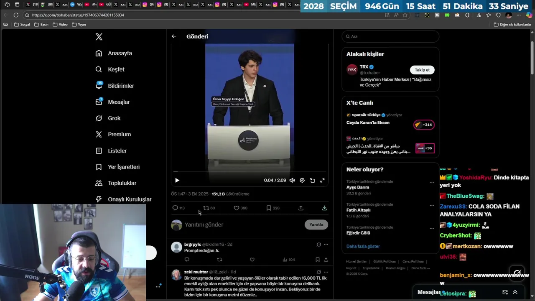The height and width of the screenshot is (301, 535).
Task: Follow TRX with Takip et button
Action: coord(422,70)
